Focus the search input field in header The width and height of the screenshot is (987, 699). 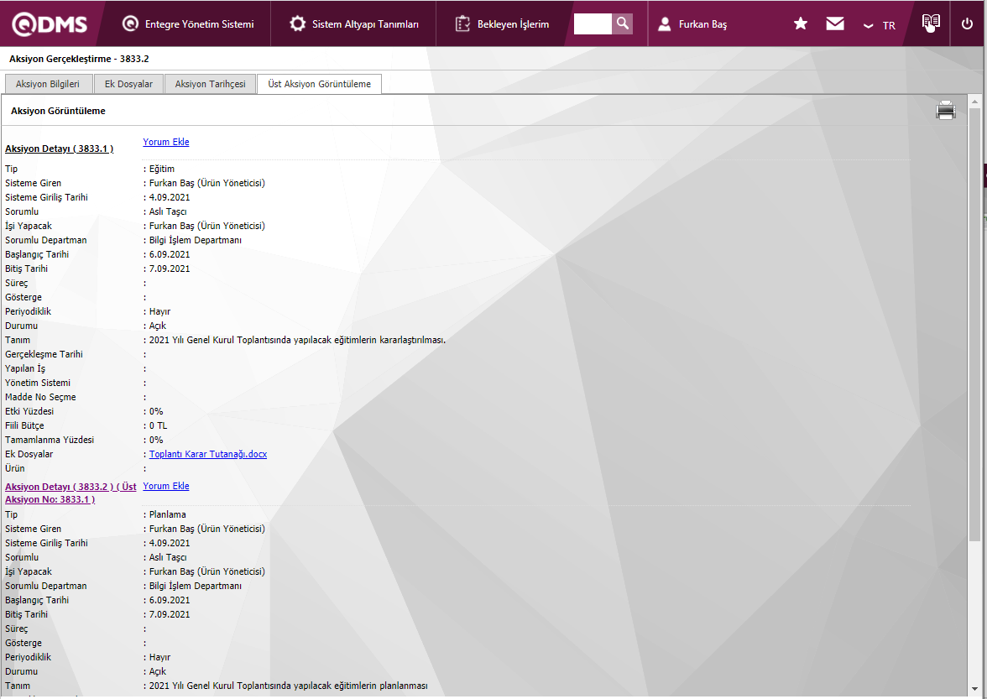[x=593, y=24]
